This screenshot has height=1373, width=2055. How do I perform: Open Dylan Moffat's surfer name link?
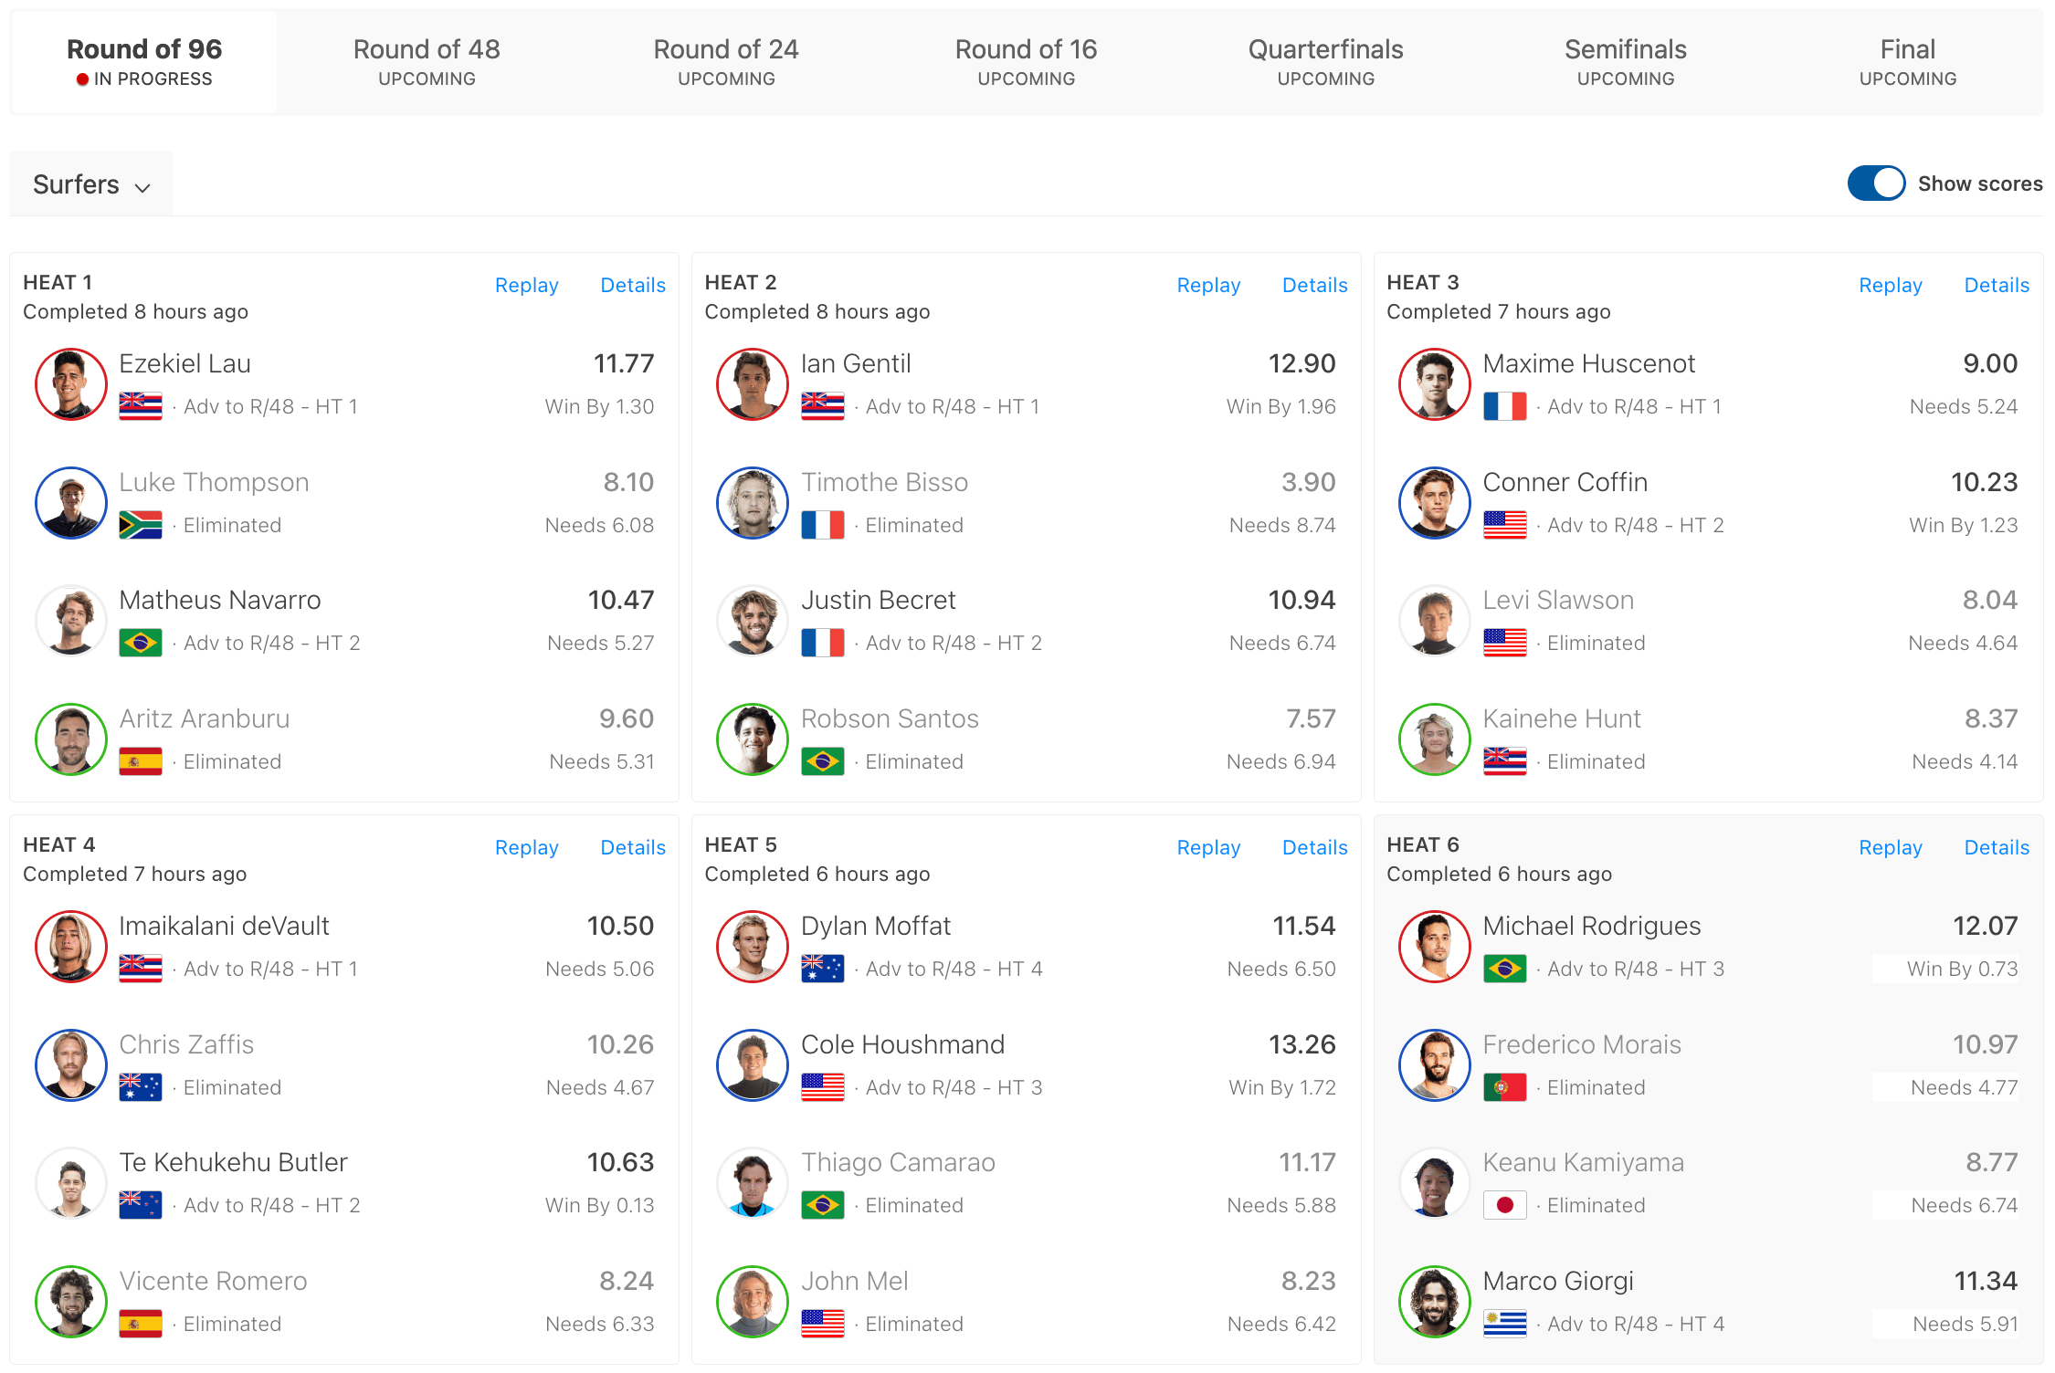[876, 926]
